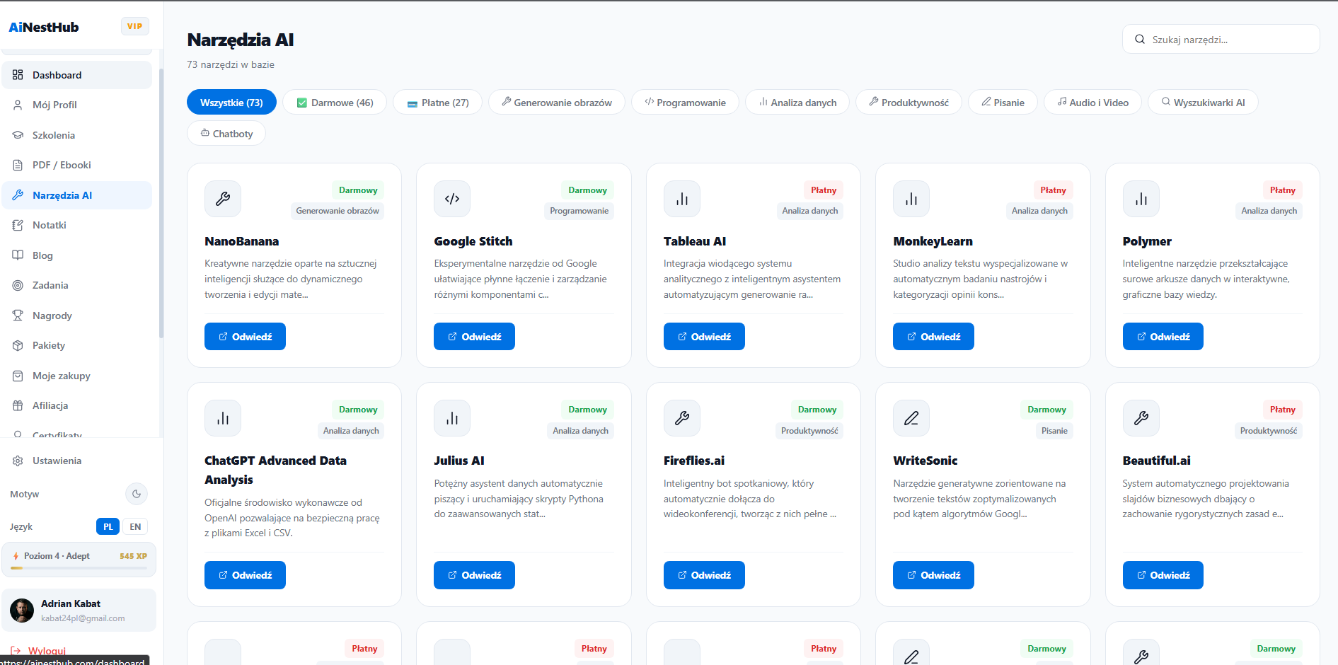Image resolution: width=1338 pixels, height=665 pixels.
Task: Click the Blog book icon
Action: click(18, 255)
